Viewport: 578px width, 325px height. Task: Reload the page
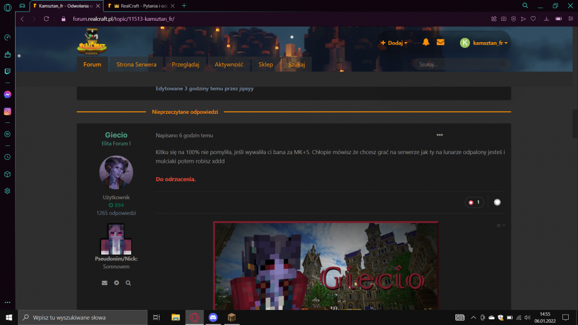click(46, 19)
